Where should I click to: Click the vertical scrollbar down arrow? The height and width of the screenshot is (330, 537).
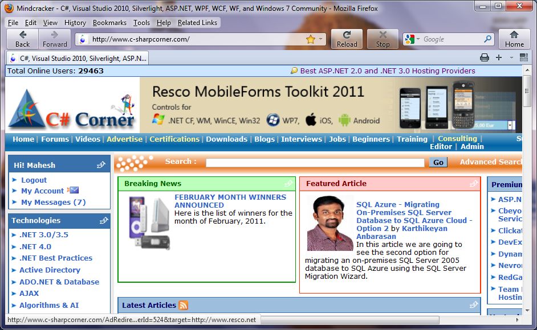pos(527,310)
